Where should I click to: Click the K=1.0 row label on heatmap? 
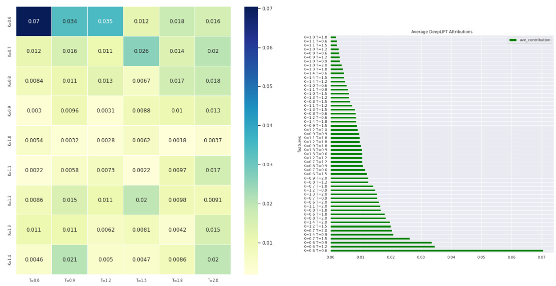[x=9, y=141]
